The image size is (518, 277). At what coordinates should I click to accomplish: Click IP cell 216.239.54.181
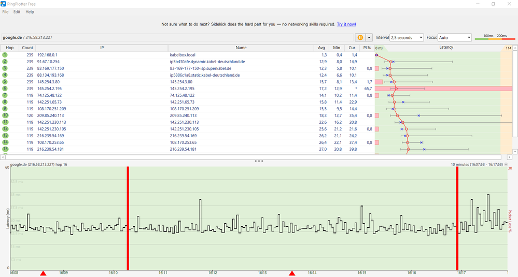coord(50,149)
